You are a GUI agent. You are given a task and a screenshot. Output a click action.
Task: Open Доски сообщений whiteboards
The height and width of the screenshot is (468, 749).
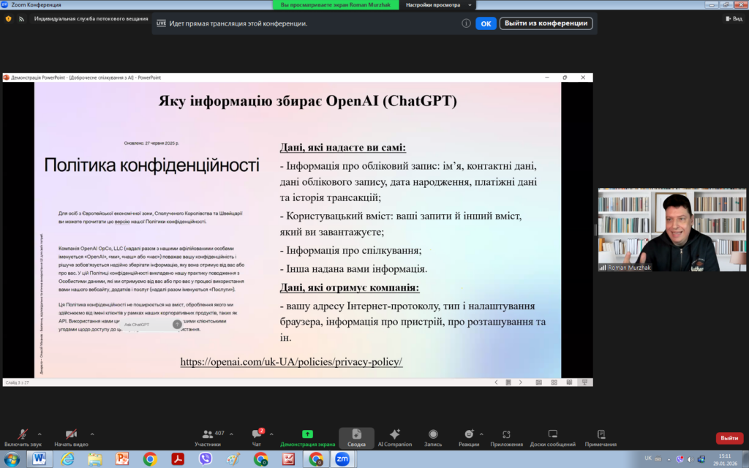[x=553, y=437]
